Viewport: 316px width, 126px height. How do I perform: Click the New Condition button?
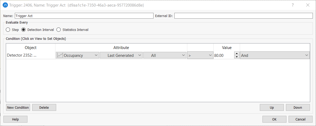click(18, 107)
